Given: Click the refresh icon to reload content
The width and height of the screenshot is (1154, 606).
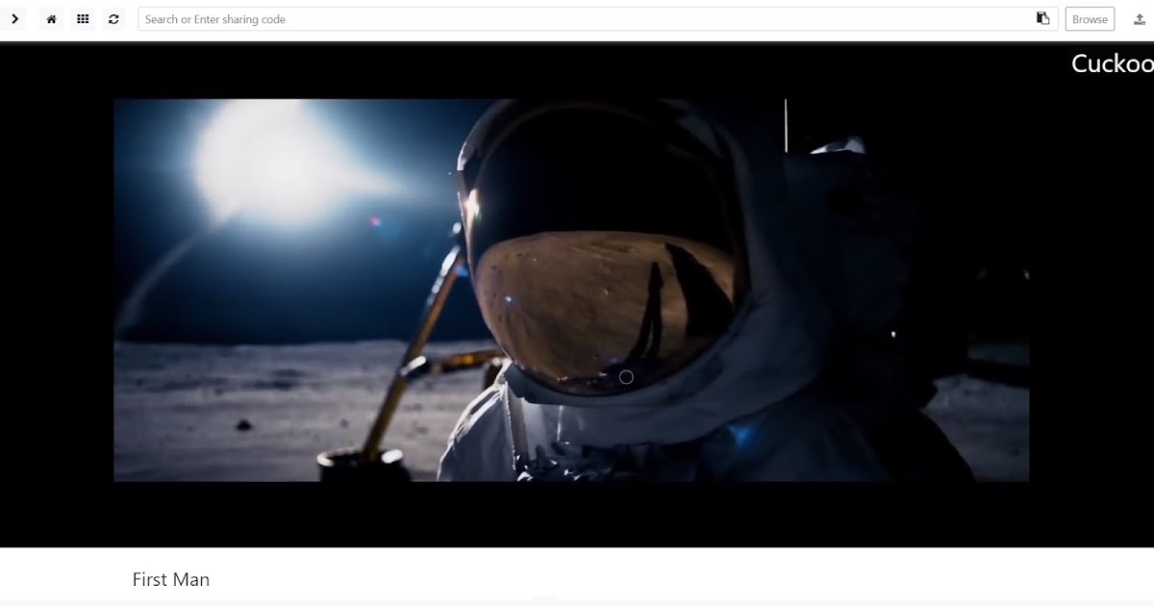Looking at the screenshot, I should (x=113, y=18).
